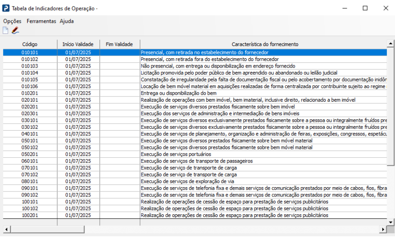Click the horizontal scrollbar left arrow
Image resolution: width=395 pixels, height=238 pixels.
pos(6,229)
